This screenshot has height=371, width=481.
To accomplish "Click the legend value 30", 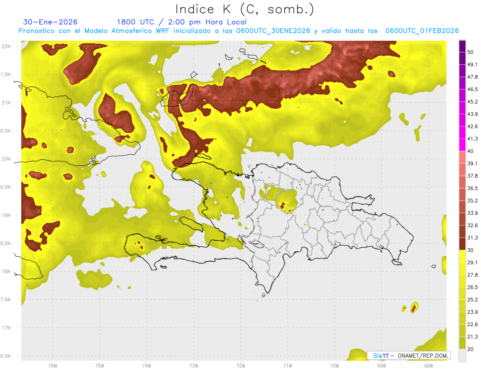I will click(471, 250).
